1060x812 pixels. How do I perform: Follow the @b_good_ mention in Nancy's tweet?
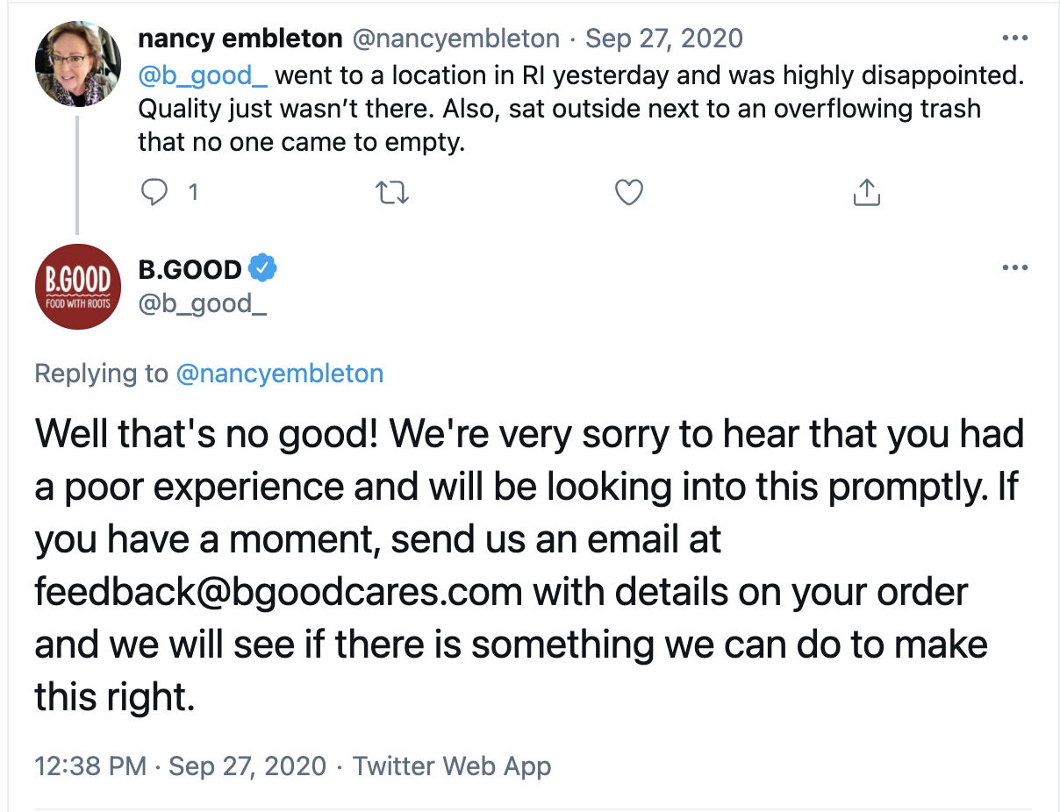tap(202, 75)
